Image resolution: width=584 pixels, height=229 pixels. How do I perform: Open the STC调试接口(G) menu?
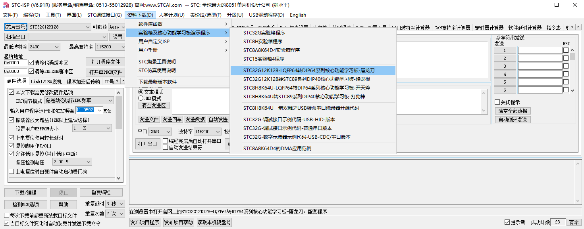click(x=104, y=15)
